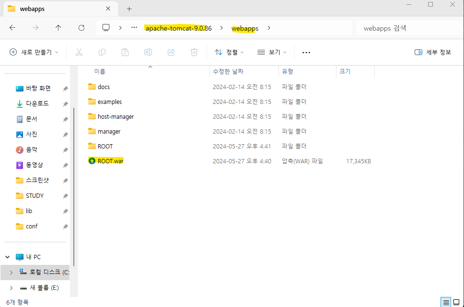Sort by Type (유형) column header

click(x=287, y=71)
